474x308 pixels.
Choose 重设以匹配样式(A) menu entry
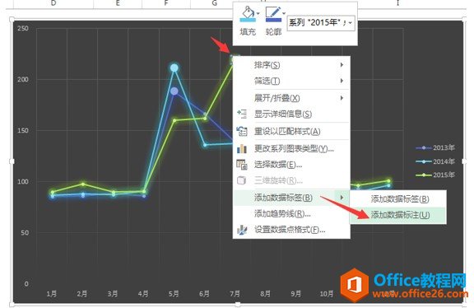point(291,131)
